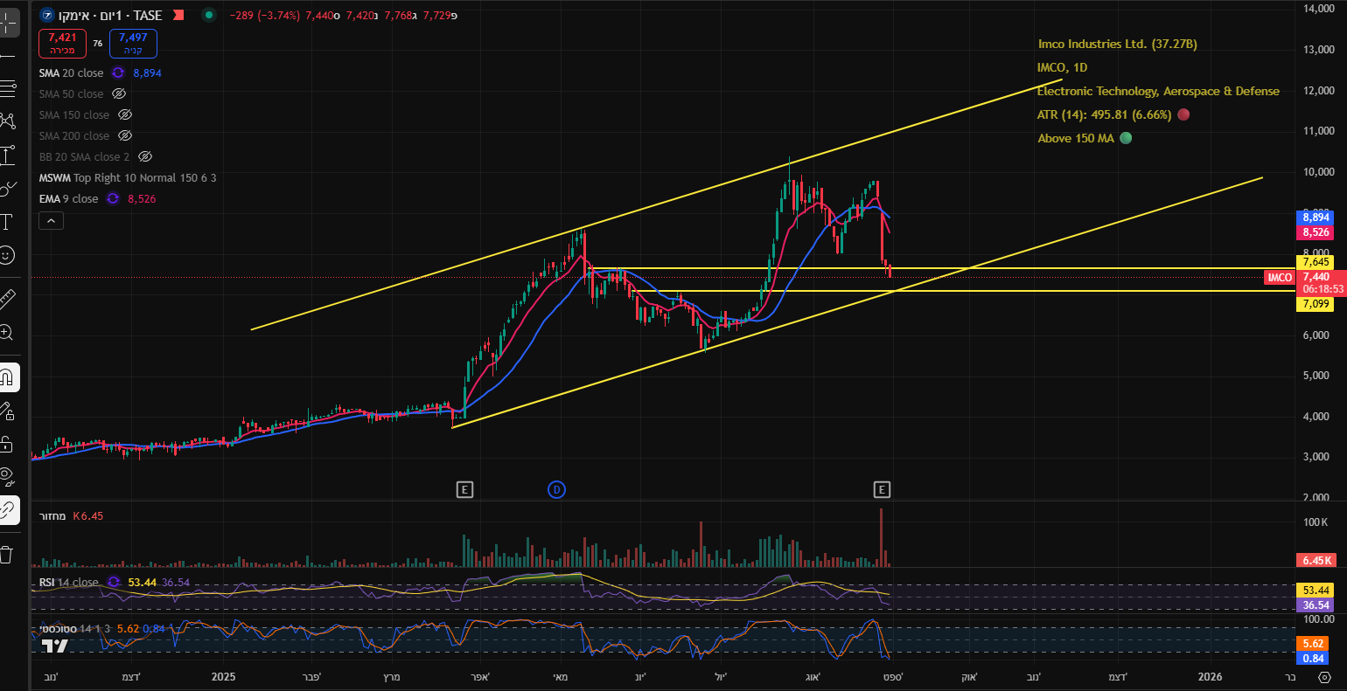
Task: Select the crosshair cursor tool
Action: tap(7, 22)
